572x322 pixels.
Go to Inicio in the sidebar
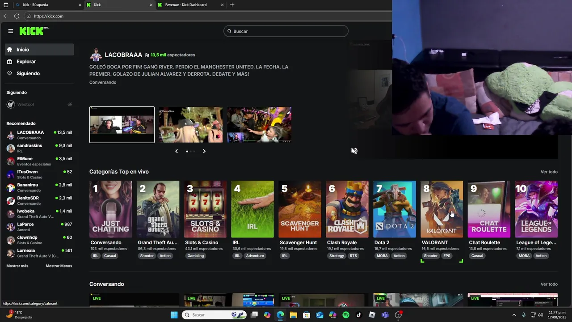39,50
